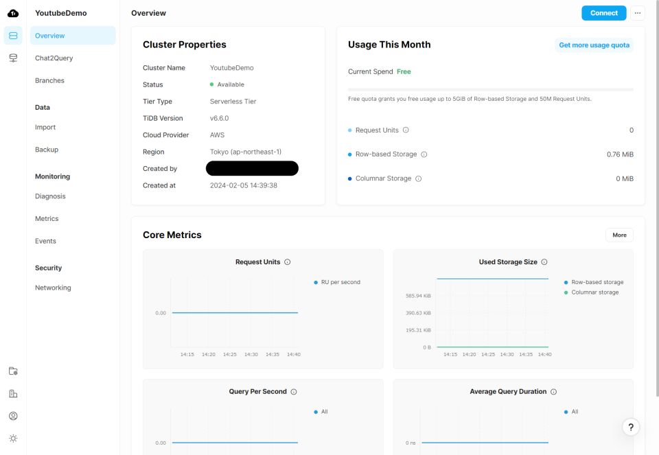The image size is (659, 455).
Task: Open the organization building icon
Action: tap(13, 394)
